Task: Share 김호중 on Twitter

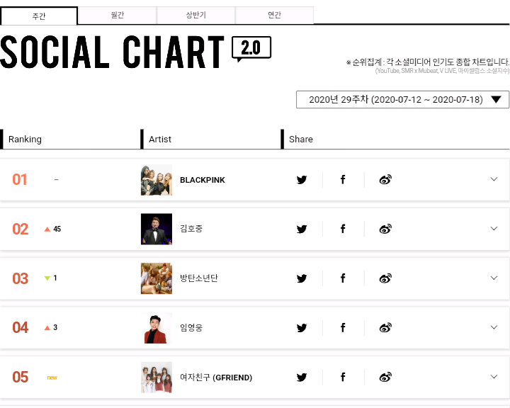Action: [x=302, y=229]
